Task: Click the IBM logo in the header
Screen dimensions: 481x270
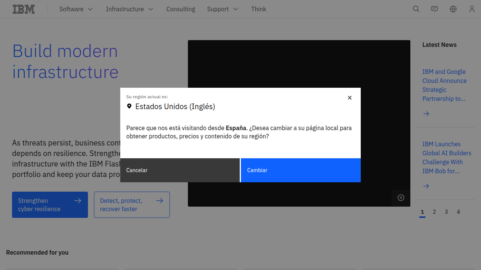Action: point(24,9)
